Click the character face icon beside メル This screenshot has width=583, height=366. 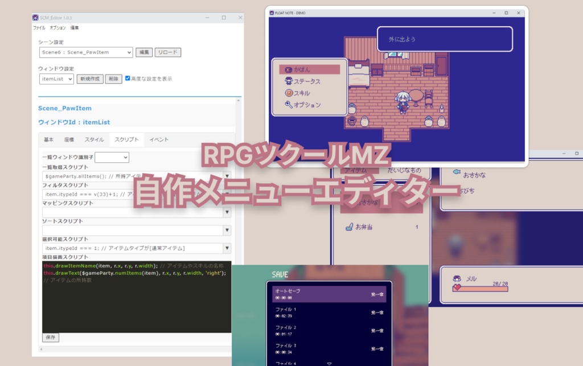point(457,278)
